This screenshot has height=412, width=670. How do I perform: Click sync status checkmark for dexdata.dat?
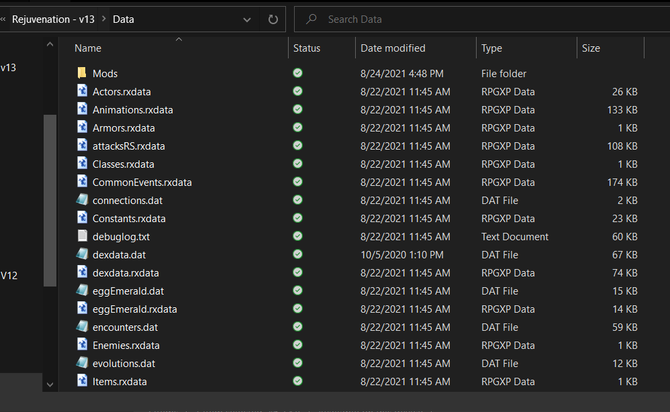point(298,254)
